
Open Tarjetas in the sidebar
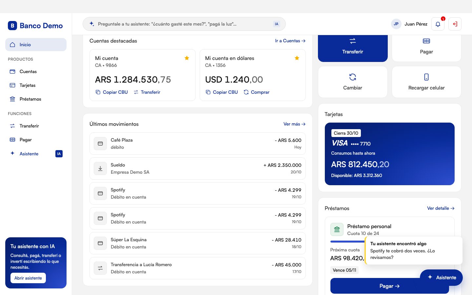36,85
